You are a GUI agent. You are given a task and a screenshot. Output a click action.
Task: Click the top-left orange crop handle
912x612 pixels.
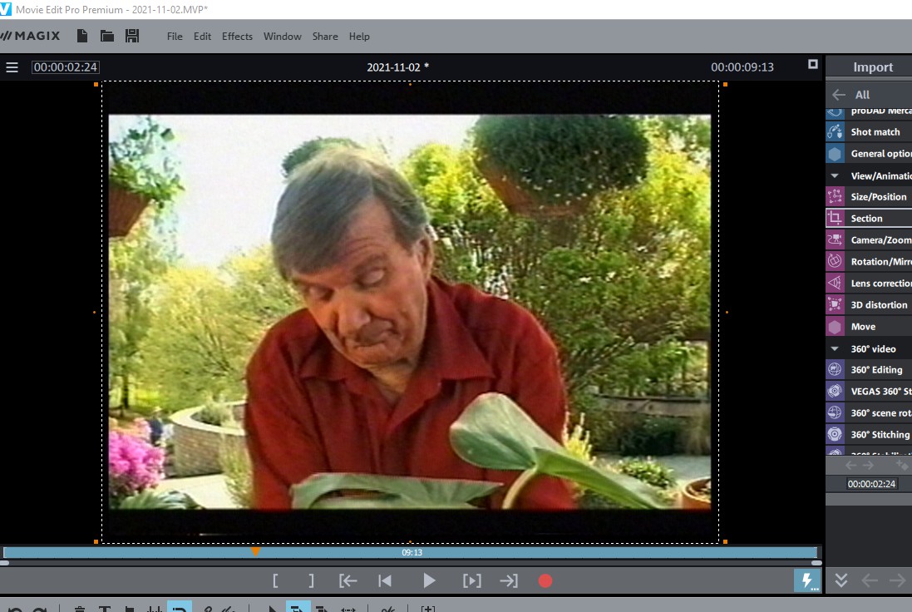(x=96, y=85)
